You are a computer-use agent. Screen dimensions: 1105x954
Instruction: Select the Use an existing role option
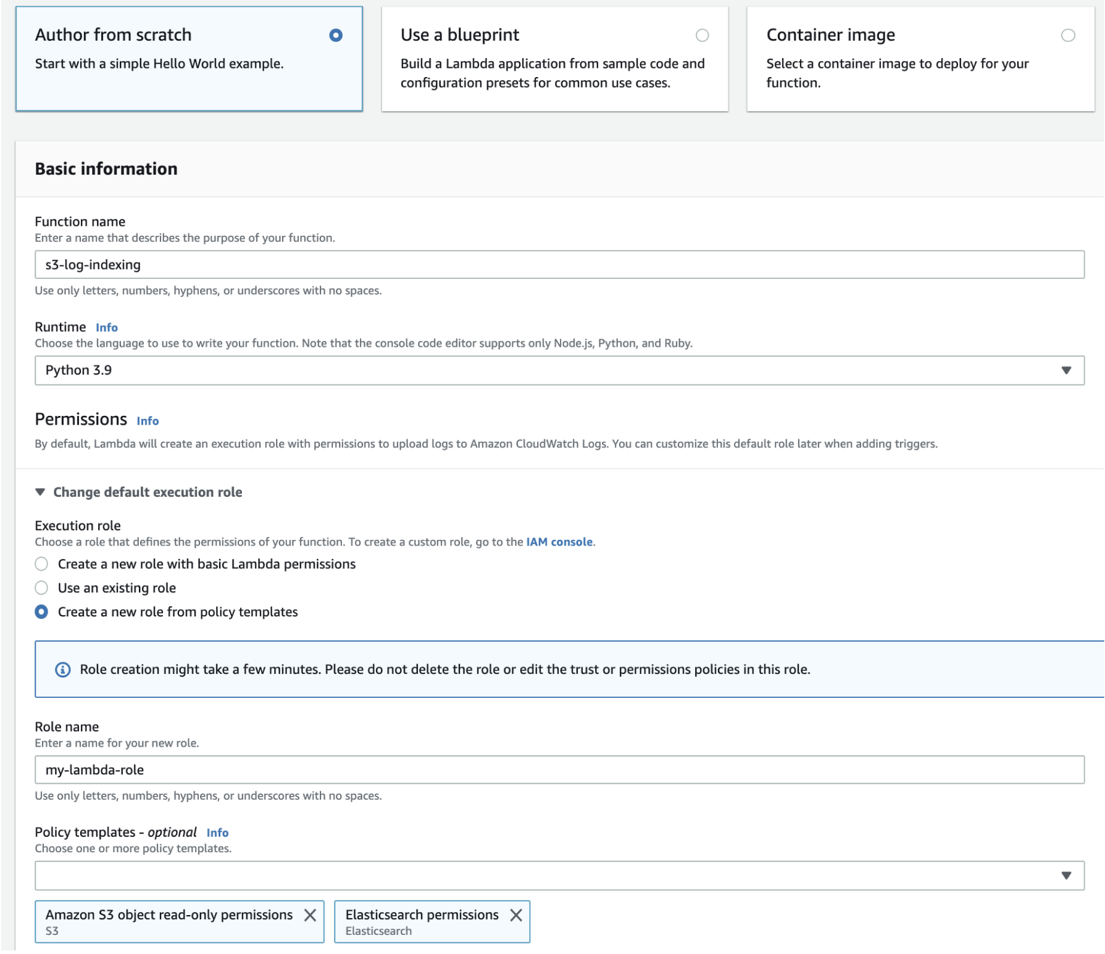tap(41, 587)
